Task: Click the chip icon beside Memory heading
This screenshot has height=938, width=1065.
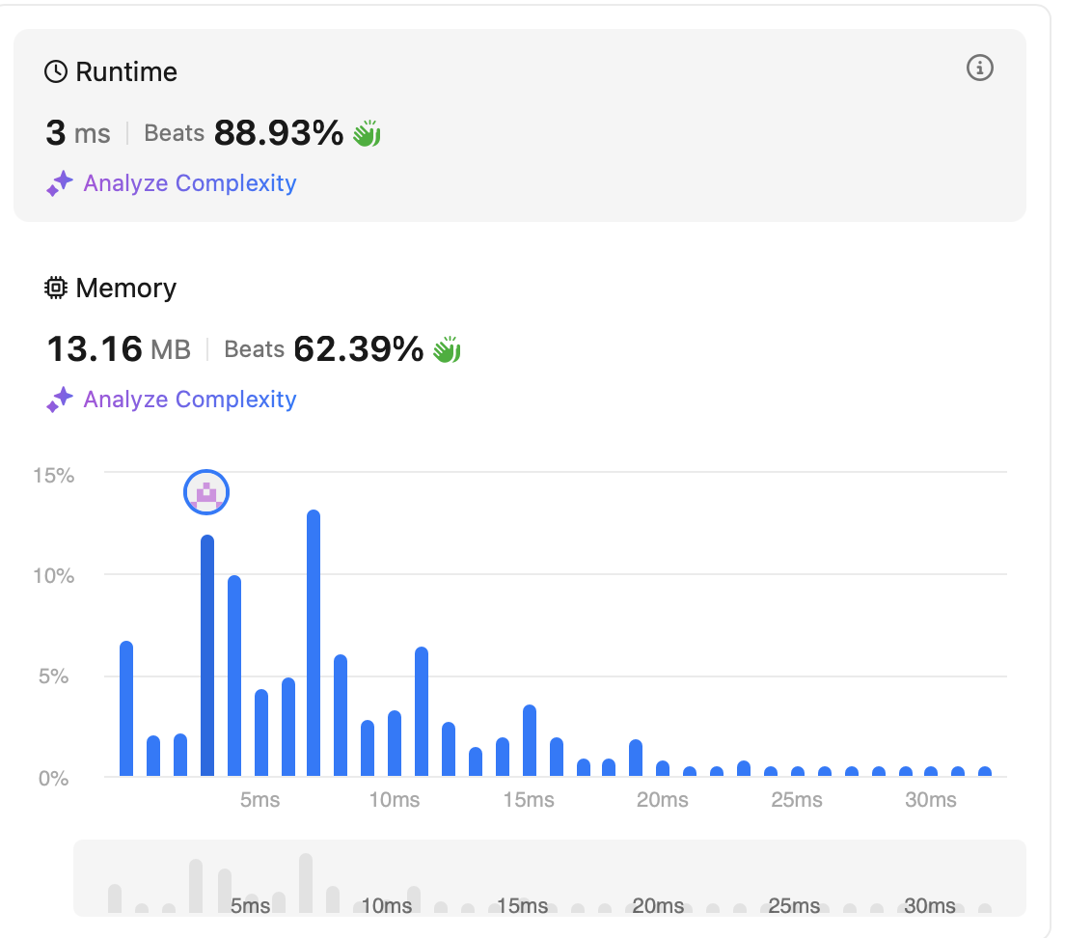Action: 57,289
